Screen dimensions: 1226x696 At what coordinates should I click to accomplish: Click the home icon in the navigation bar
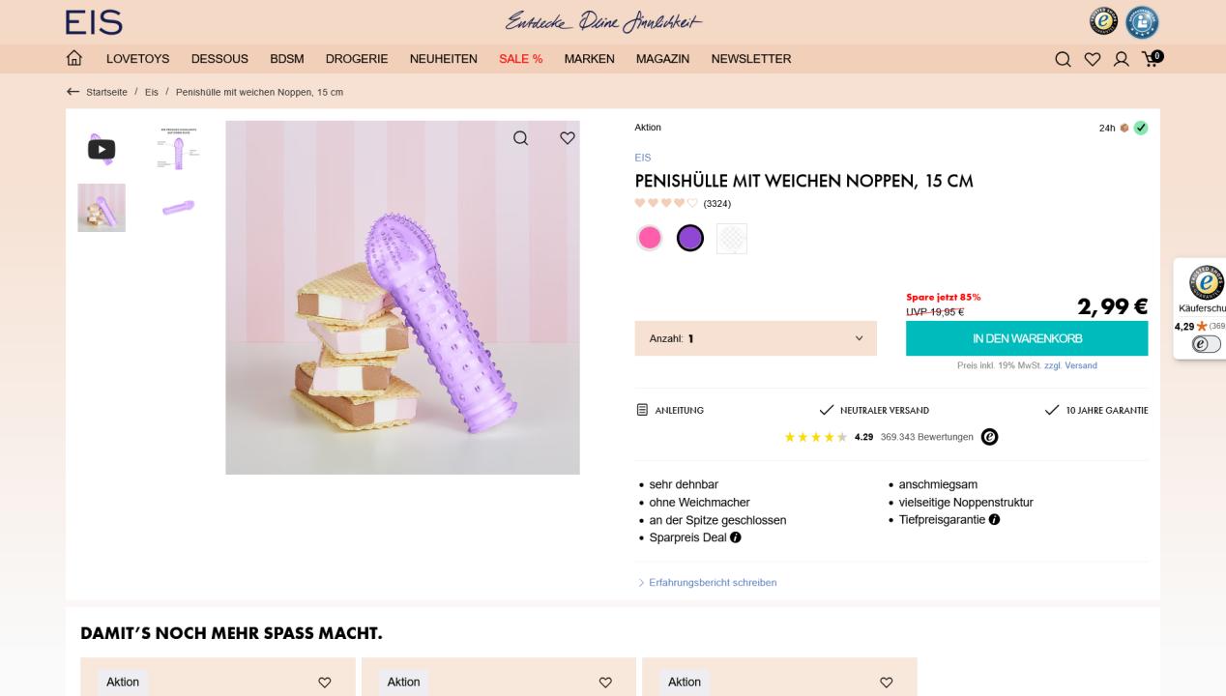[x=73, y=59]
